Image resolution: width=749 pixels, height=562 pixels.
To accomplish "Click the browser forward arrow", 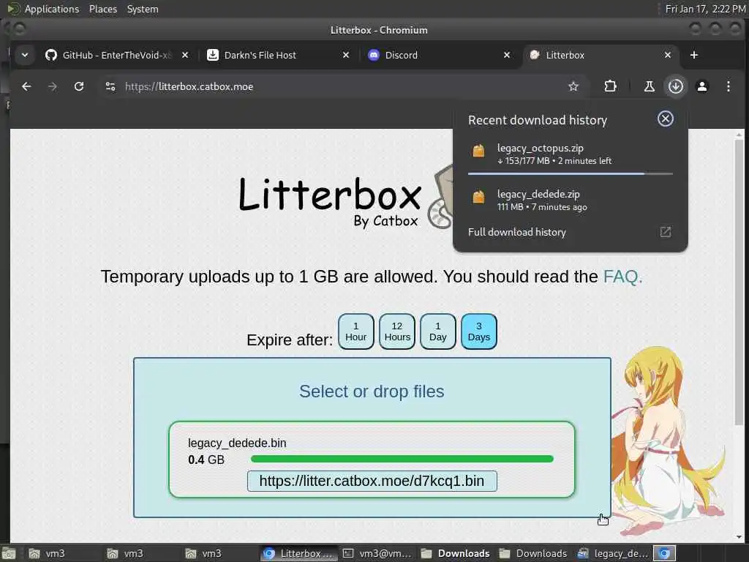I will click(x=53, y=86).
